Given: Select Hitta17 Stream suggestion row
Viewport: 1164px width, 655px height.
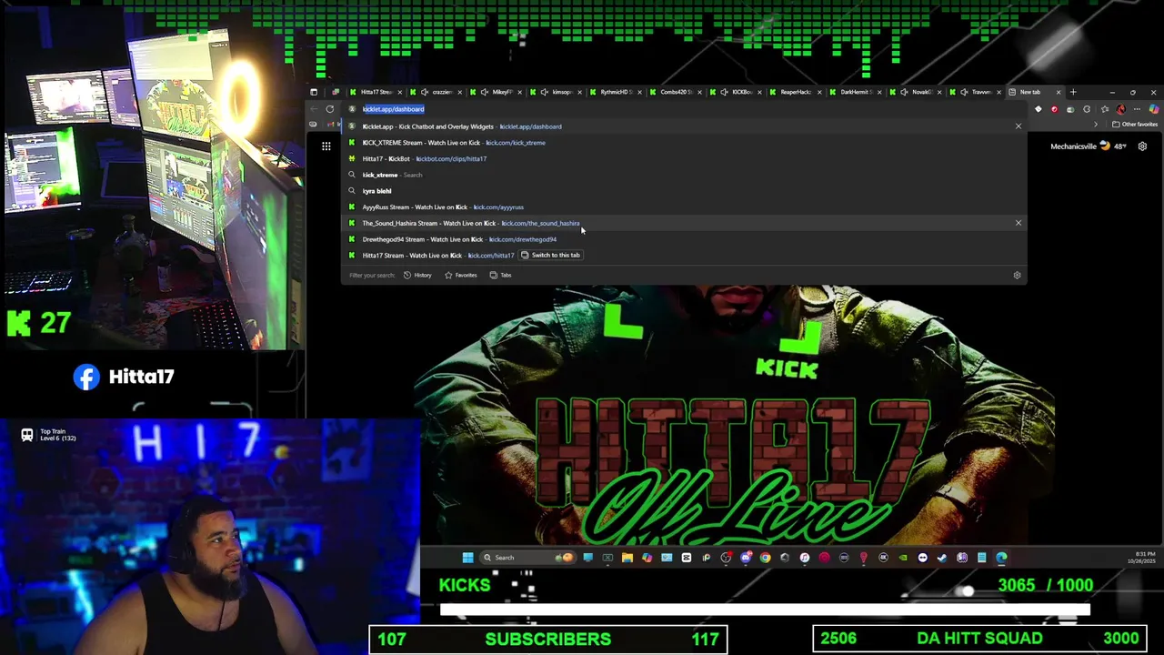Looking at the screenshot, I should pos(684,255).
